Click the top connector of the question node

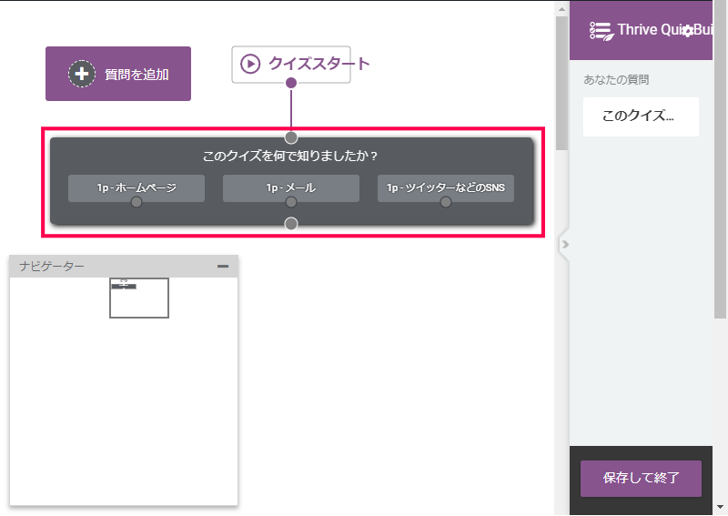pyautogui.click(x=291, y=137)
